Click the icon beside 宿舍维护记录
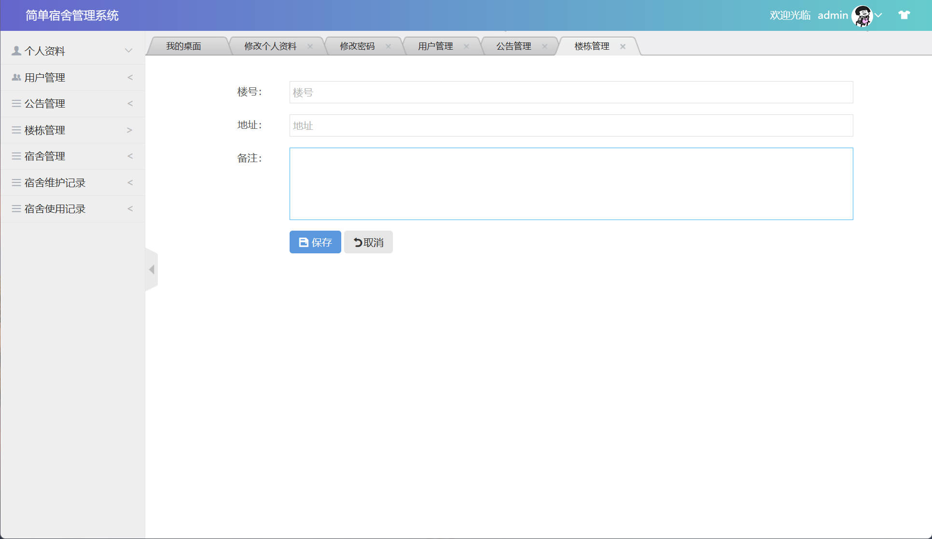 [x=15, y=182]
